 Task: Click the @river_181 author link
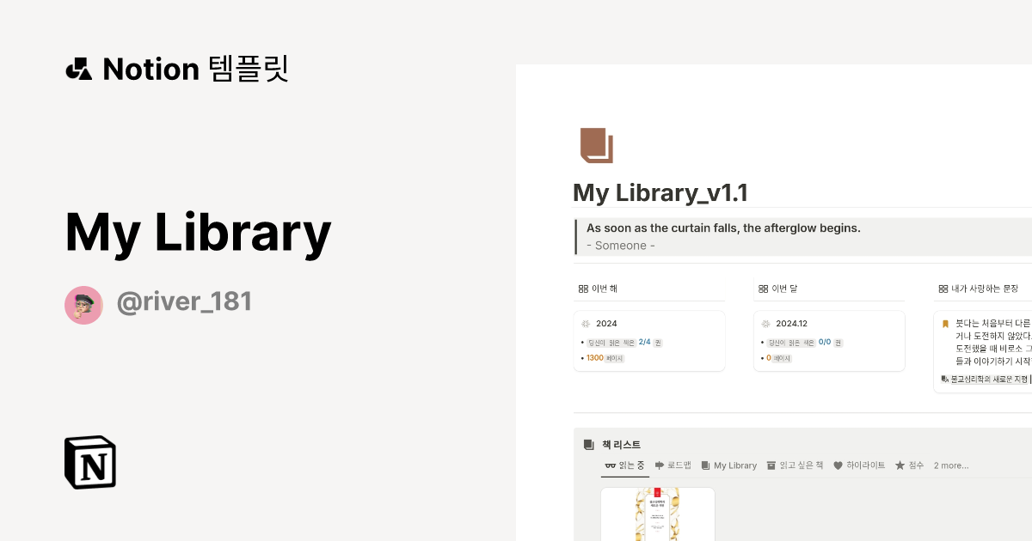point(184,301)
